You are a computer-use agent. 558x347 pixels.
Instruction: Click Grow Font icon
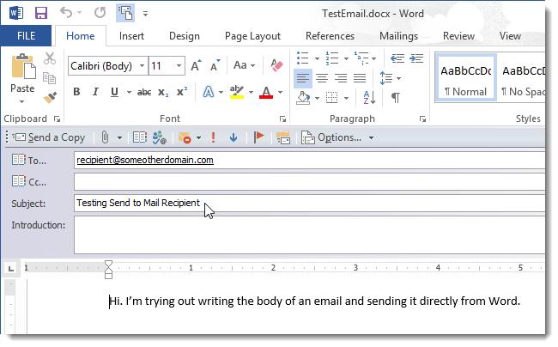coord(196,66)
